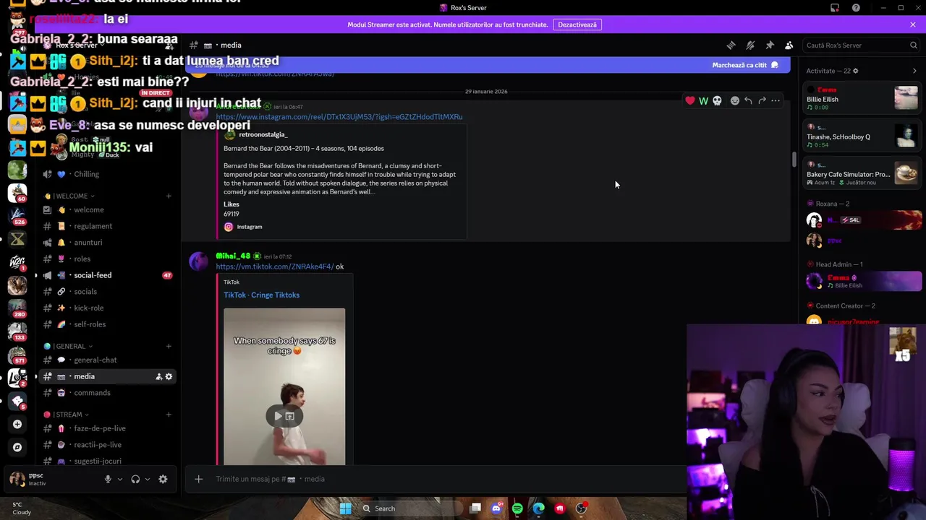Open the vm.tiktok.com ZNRAke4F4 link
926x520 pixels.
(275, 266)
